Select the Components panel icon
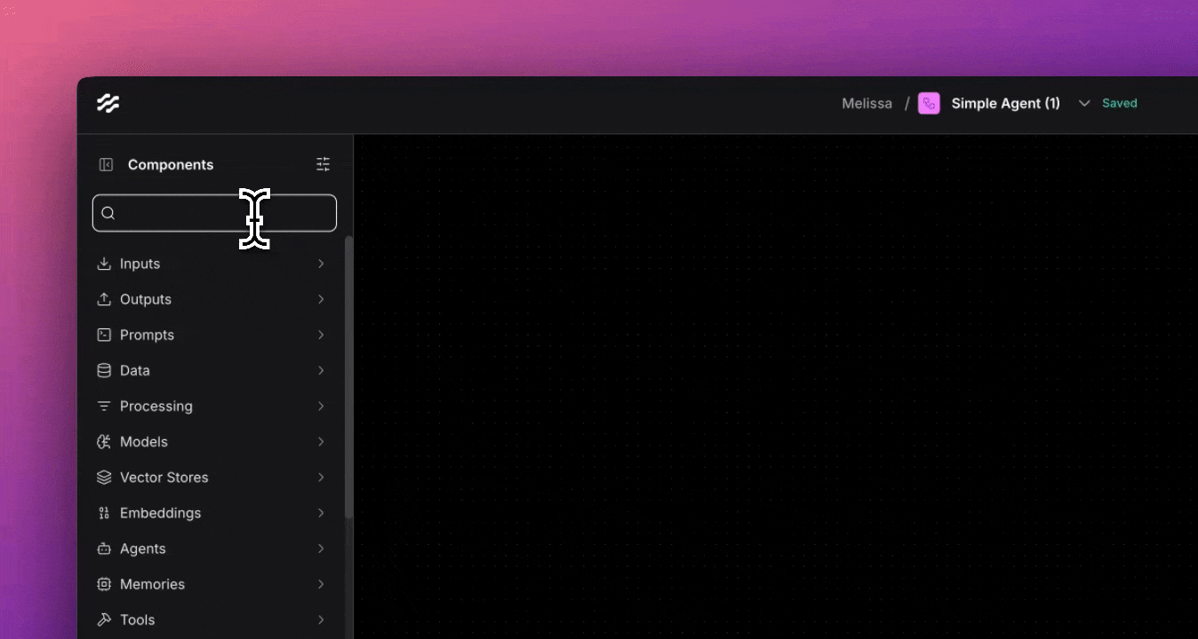This screenshot has height=639, width=1198. coord(105,164)
